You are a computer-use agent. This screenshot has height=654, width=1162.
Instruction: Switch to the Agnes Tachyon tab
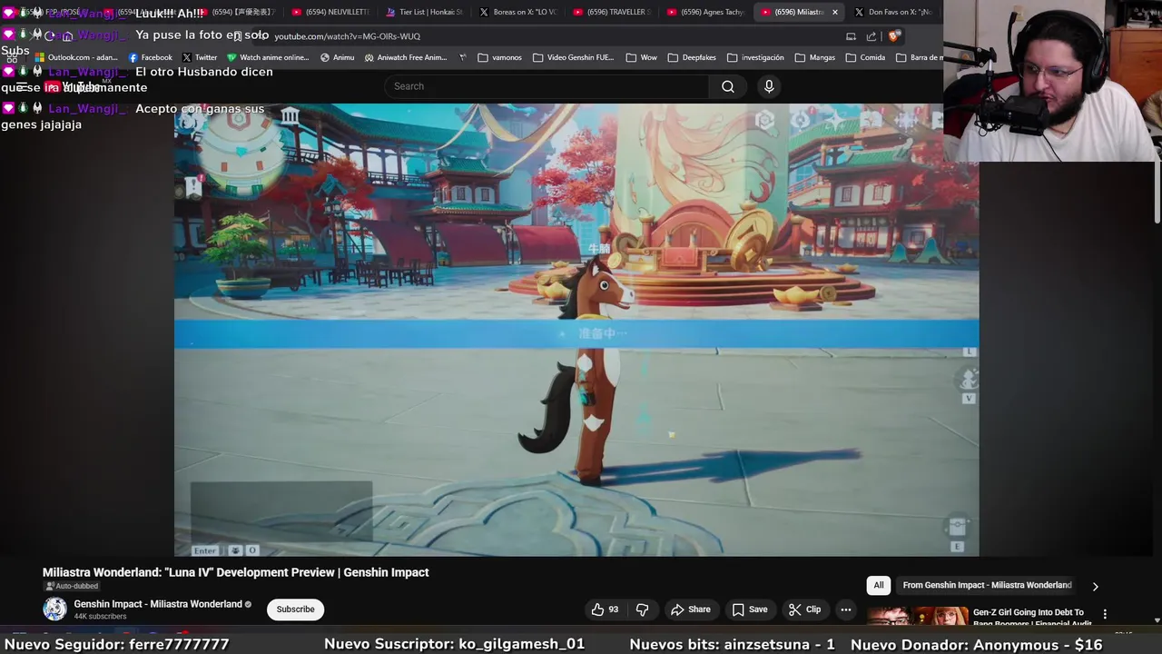705,12
